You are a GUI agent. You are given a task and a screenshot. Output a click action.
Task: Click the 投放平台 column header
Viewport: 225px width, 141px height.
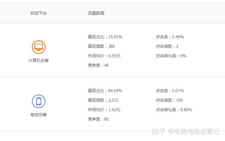point(39,13)
